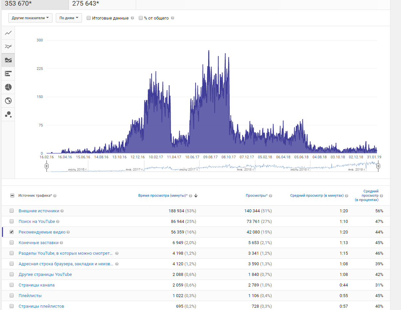Image resolution: width=401 pixels, height=310 pixels.
Task: Select the stacked area chart icon
Action: click(x=8, y=60)
